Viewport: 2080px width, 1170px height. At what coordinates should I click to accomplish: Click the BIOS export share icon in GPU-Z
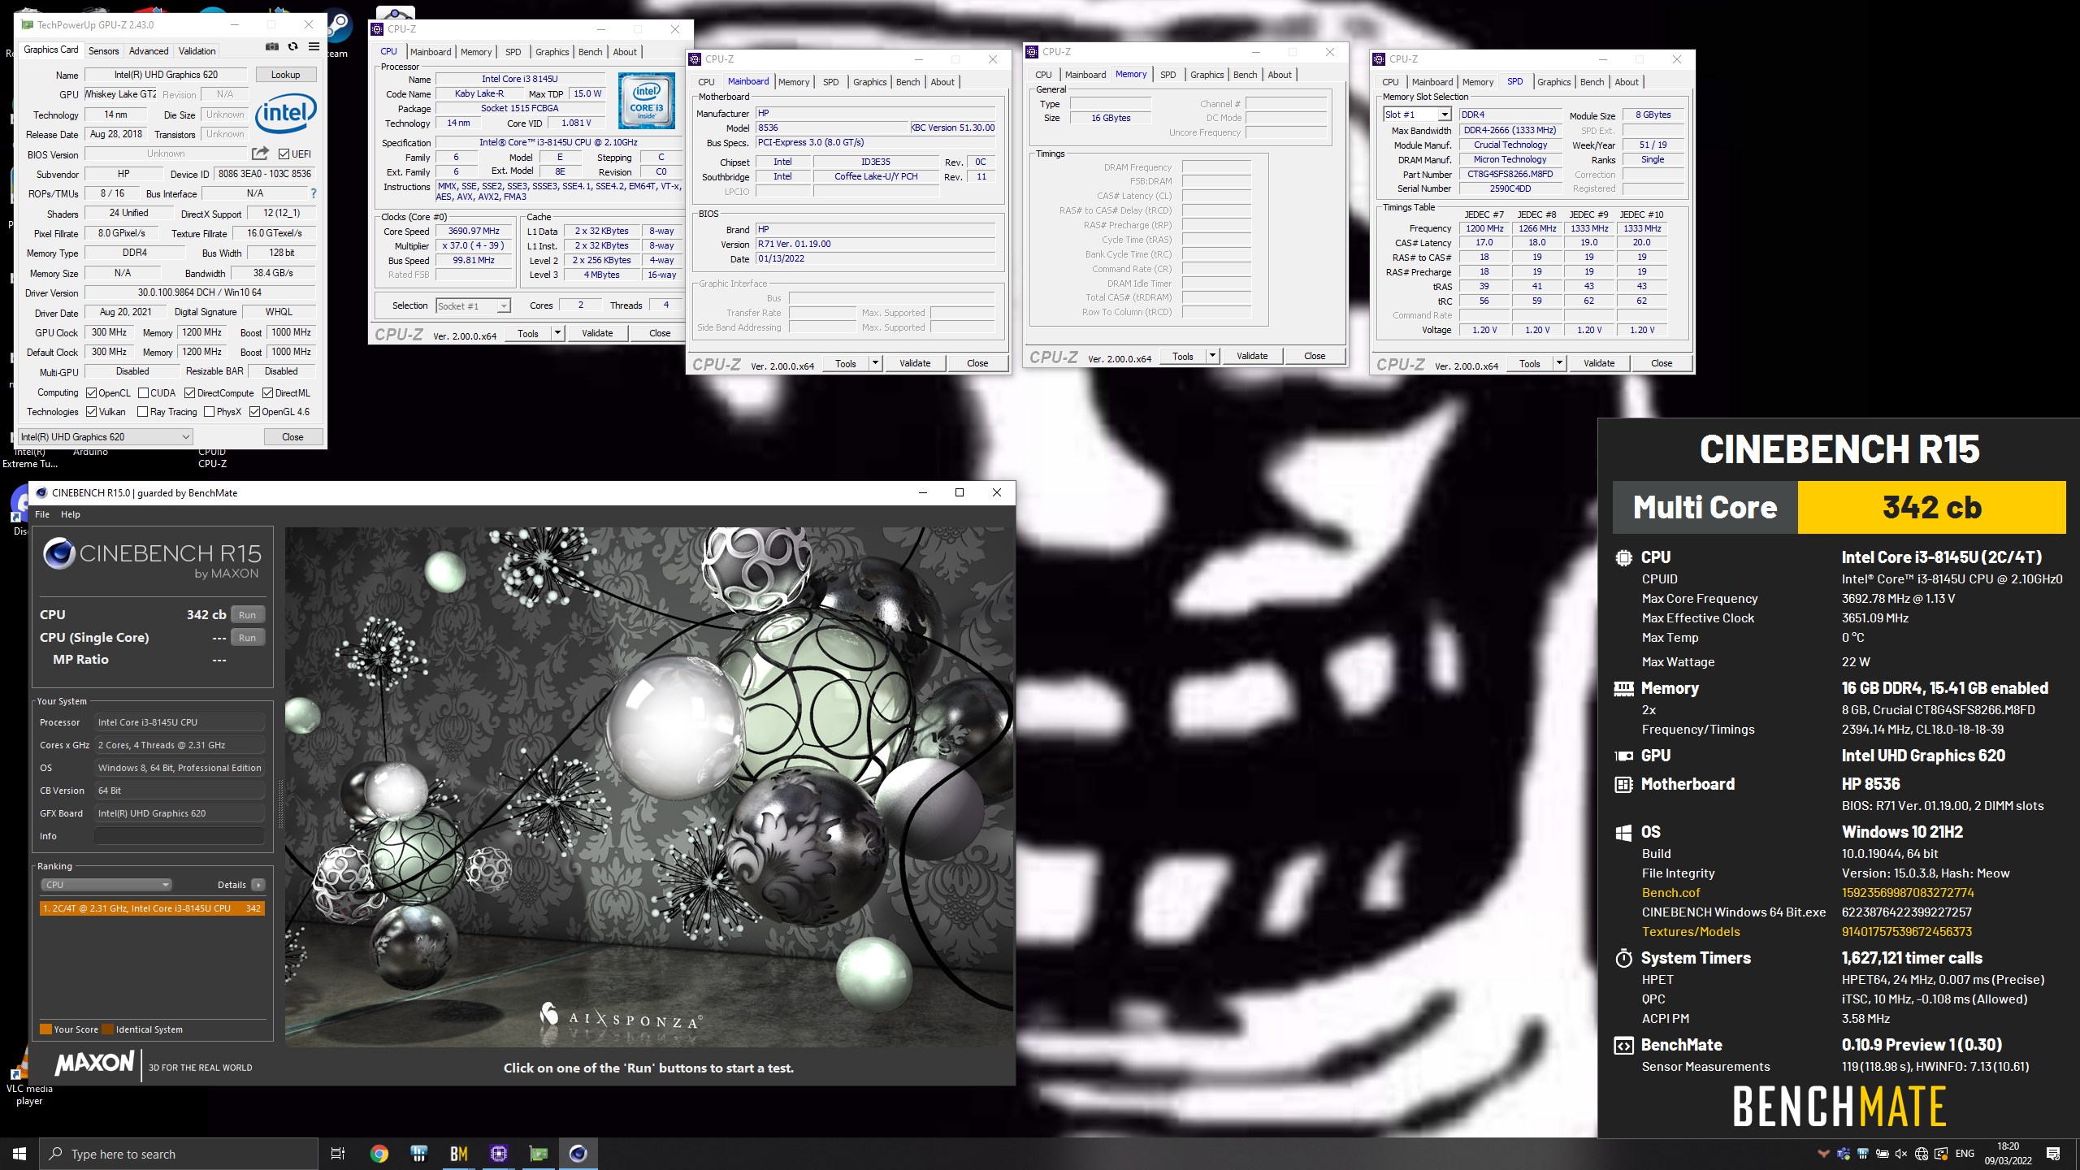260,154
